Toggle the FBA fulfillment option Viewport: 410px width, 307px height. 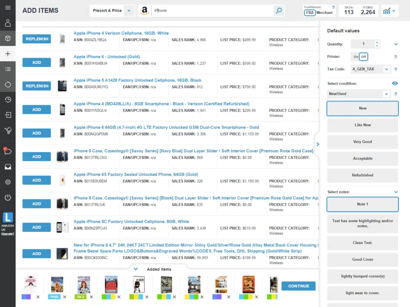(x=310, y=13)
